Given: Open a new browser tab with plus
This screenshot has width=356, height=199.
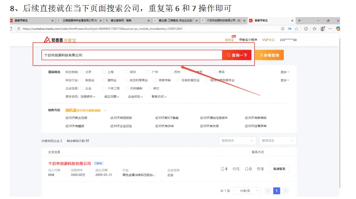Looking at the screenshot, I should click(x=299, y=20).
